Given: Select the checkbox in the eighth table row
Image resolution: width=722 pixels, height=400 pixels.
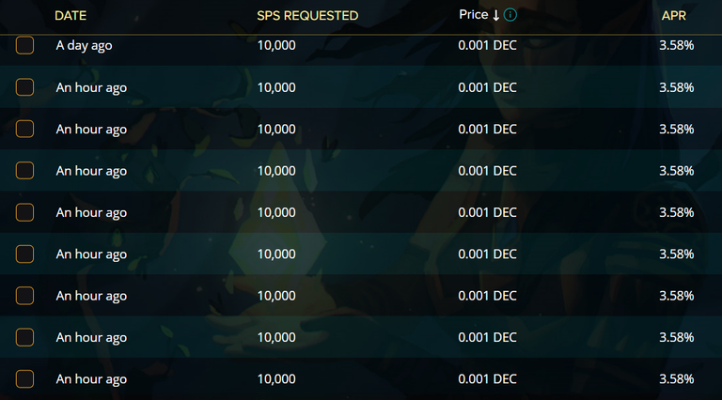Looking at the screenshot, I should click(x=25, y=337).
